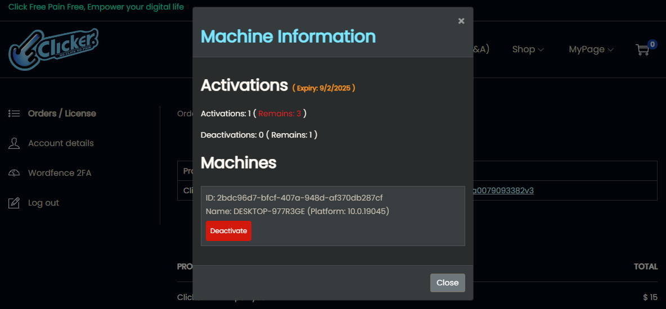This screenshot has width=666, height=309.
Task: Click the grey Close button in the dialog footer
Action: tap(447, 283)
